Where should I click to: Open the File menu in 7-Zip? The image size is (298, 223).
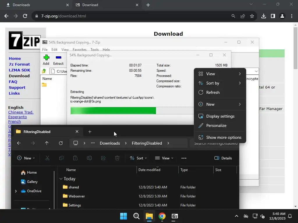[45, 49]
